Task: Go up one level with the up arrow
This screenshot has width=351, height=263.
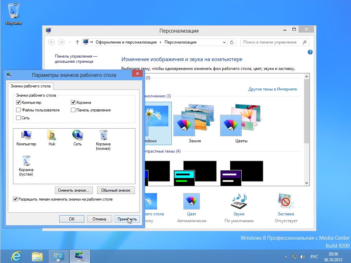Action: click(77, 42)
